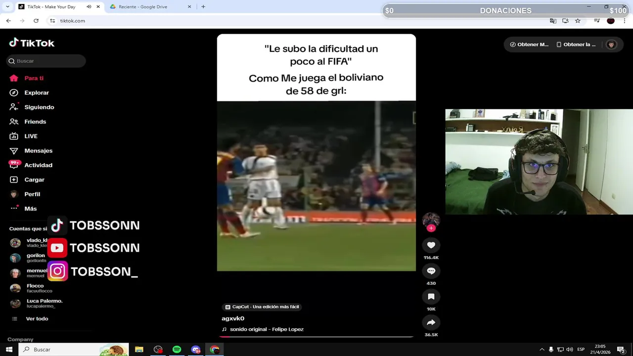The width and height of the screenshot is (633, 356).
Task: Open OBS Studio from the taskbar
Action: (158, 350)
